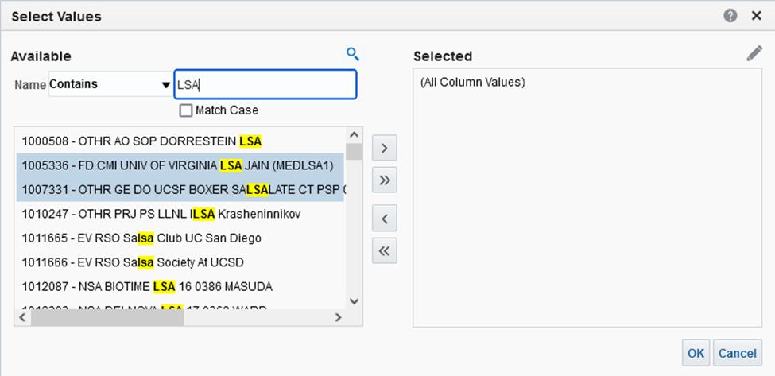
Task: Move selected item right with single arrow
Action: [384, 148]
